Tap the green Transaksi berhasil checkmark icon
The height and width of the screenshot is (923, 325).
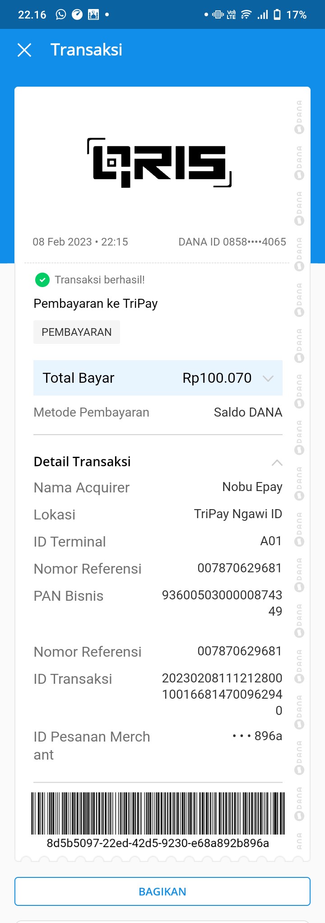point(42,280)
